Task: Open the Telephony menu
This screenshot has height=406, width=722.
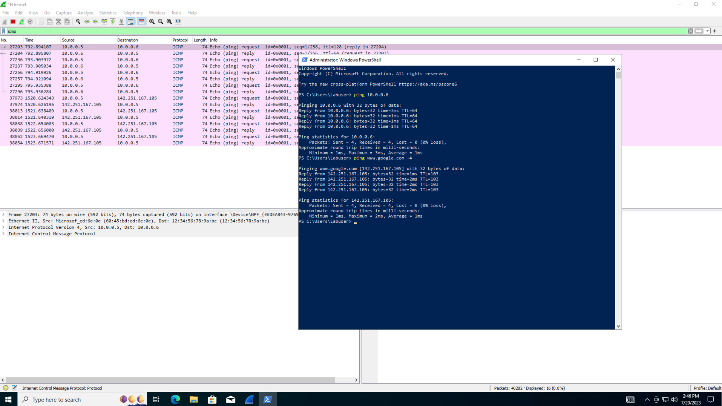Action: click(x=132, y=12)
